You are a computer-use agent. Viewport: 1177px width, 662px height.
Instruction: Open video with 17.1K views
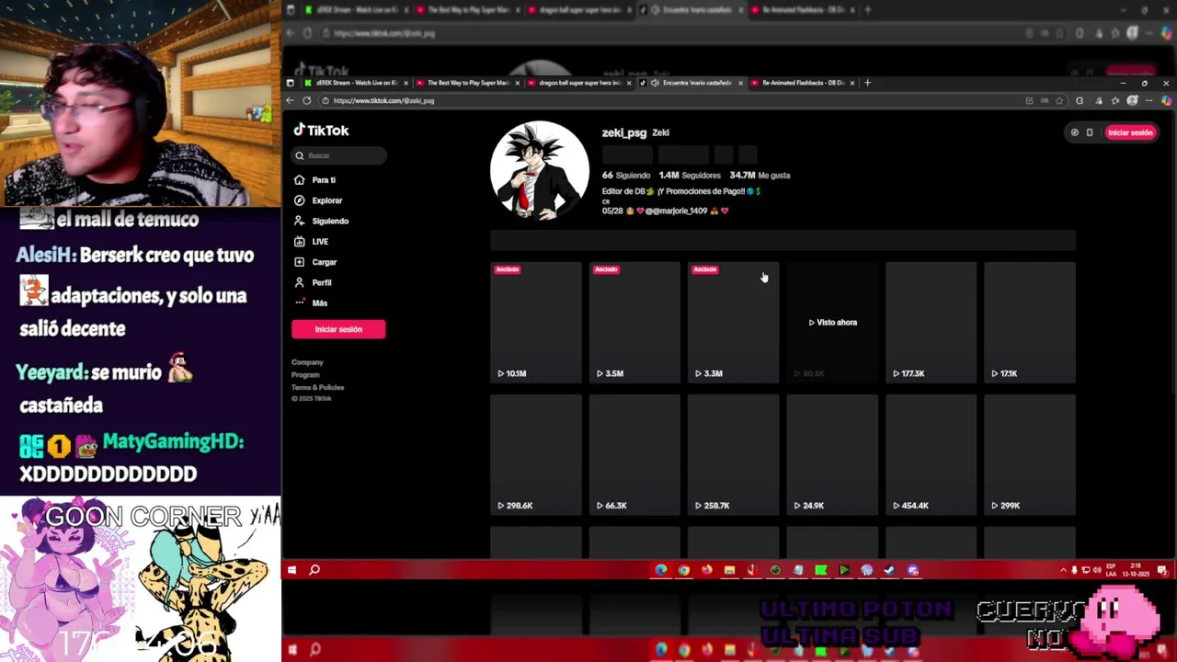click(x=1030, y=322)
